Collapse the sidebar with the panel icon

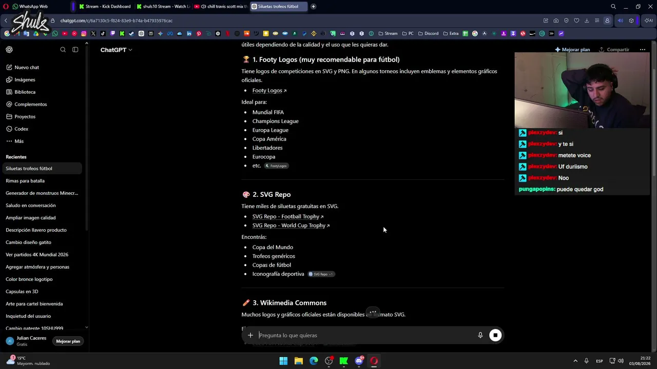75,50
